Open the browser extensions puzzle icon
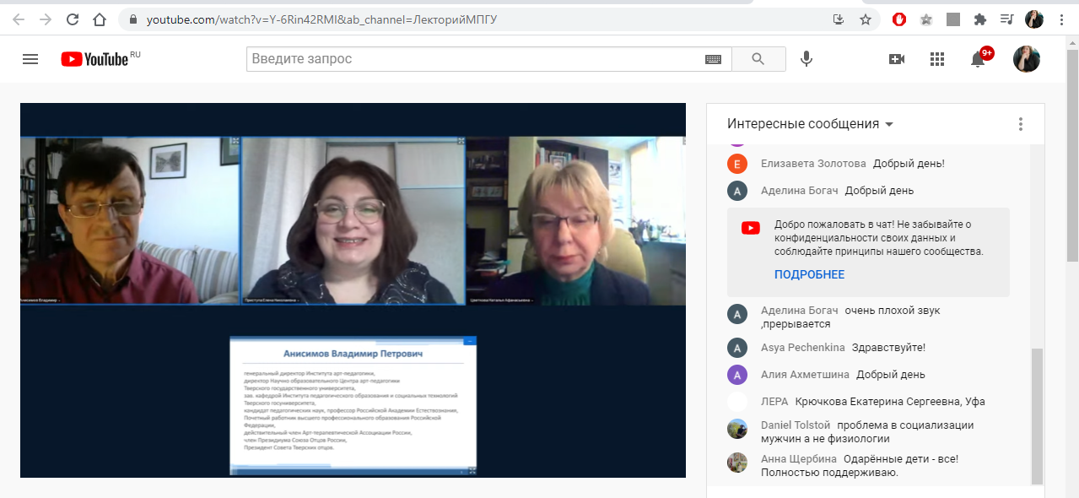Viewport: 1079px width, 498px height. (x=979, y=19)
